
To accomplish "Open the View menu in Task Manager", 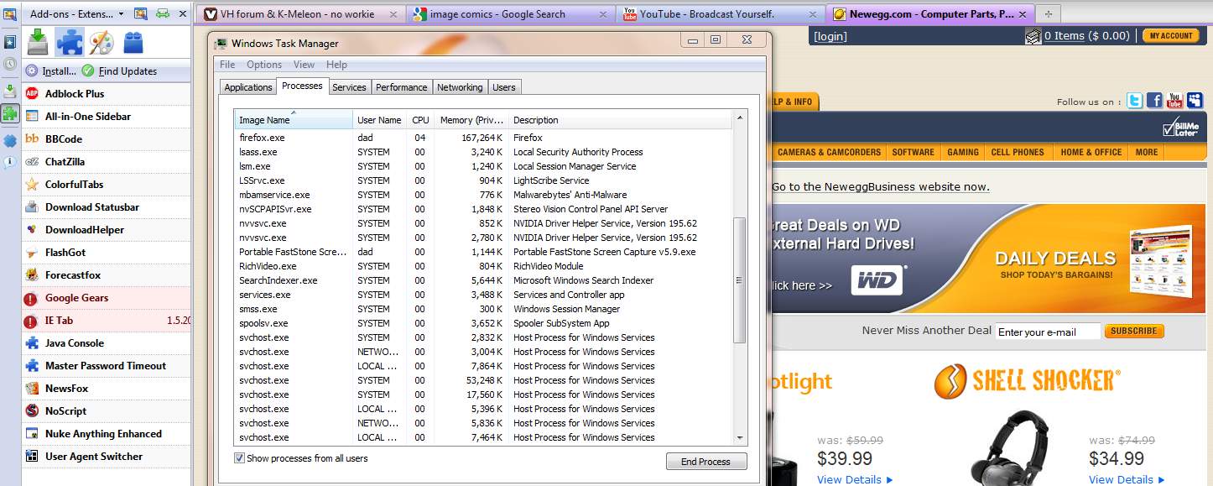I will (304, 65).
